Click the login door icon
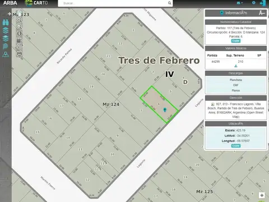269x202 pixels. [x=263, y=3]
